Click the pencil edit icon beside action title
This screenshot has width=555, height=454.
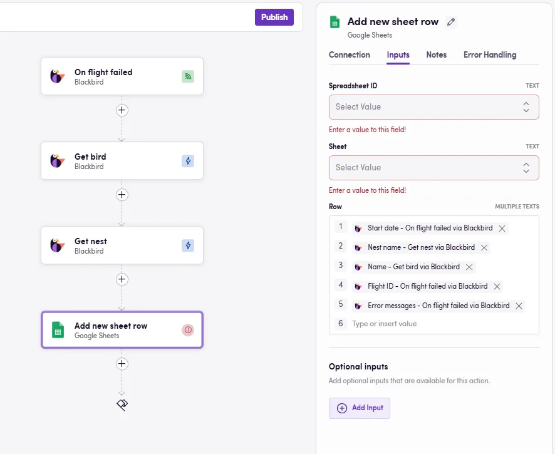coord(451,22)
